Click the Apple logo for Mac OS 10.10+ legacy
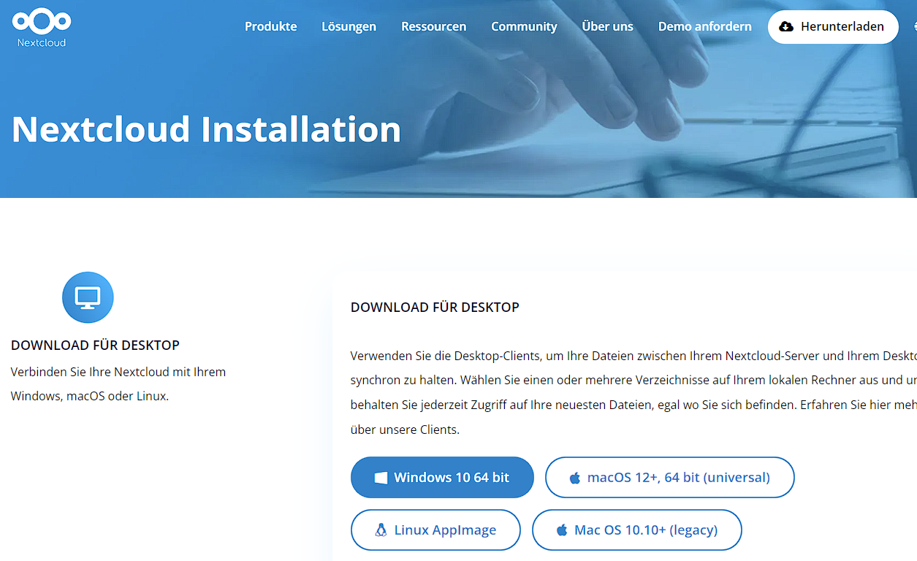Viewport: 917px width, 561px height. pyautogui.click(x=562, y=530)
